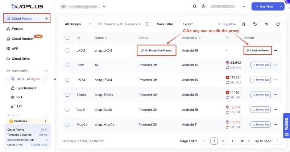Image resolution: width=290 pixels, height=152 pixels.
Task: Power On the A1 phone
Action: click(x=261, y=65)
